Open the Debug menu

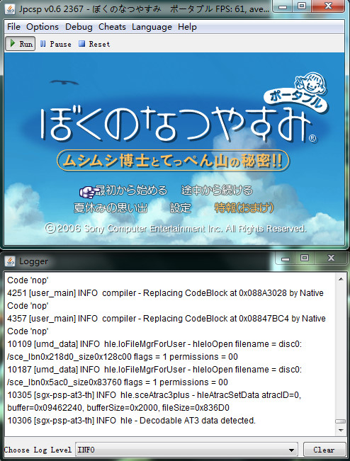(x=79, y=27)
